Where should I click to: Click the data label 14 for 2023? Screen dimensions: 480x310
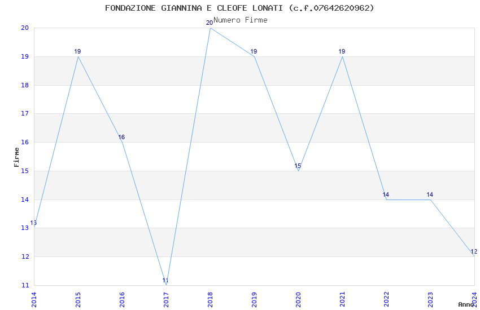[x=430, y=194]
